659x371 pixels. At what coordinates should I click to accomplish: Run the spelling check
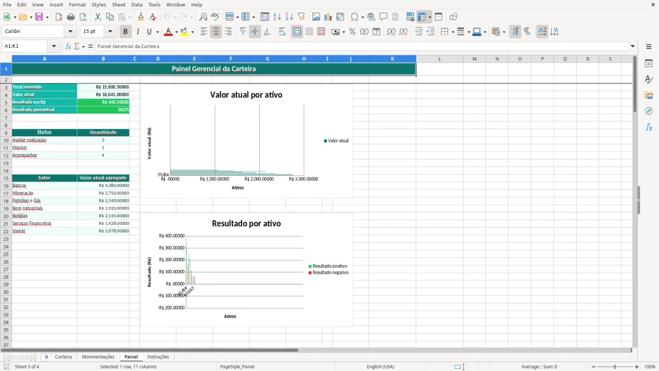215,17
